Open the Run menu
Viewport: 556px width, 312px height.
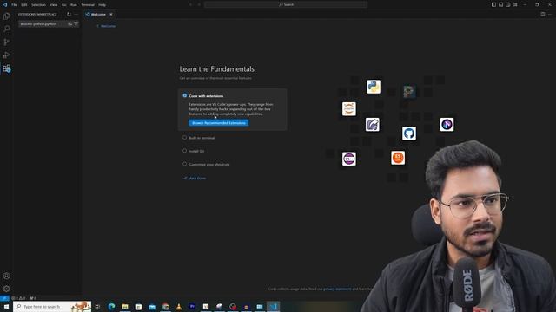73,4
